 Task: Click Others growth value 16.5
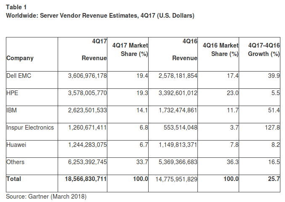(274, 162)
